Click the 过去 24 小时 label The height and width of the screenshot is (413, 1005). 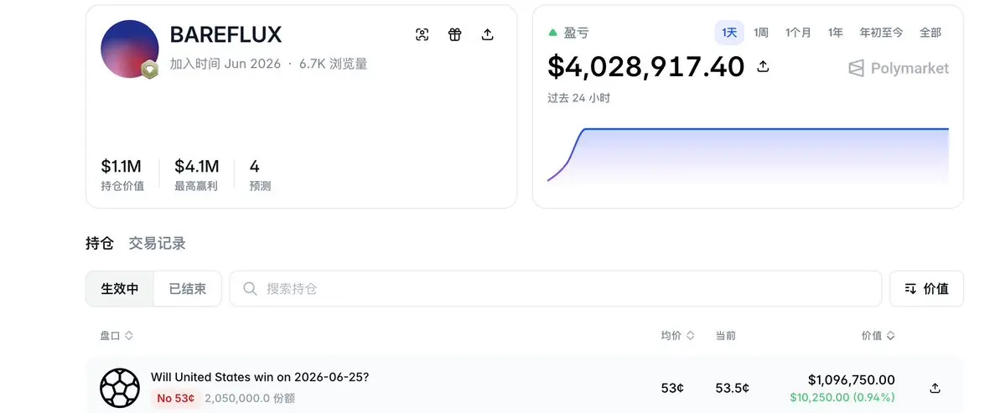pyautogui.click(x=578, y=99)
